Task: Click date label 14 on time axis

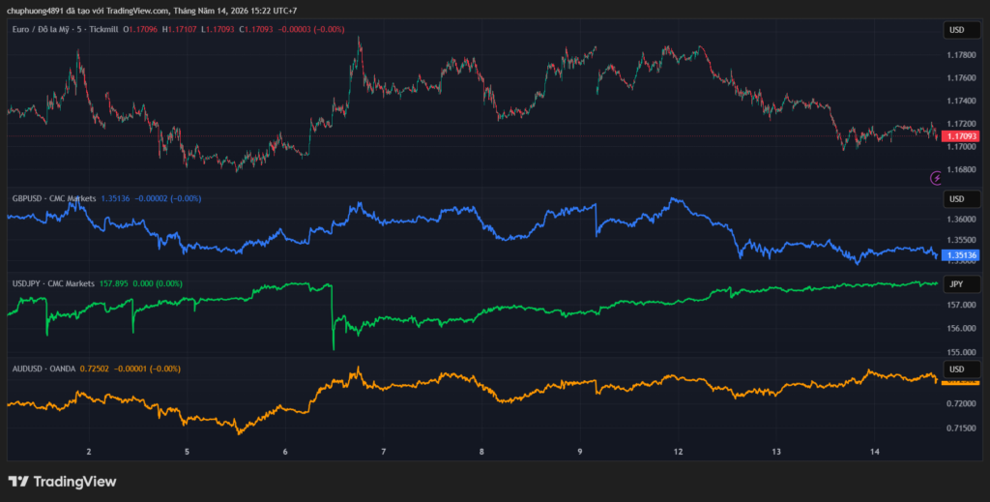Action: coord(874,452)
